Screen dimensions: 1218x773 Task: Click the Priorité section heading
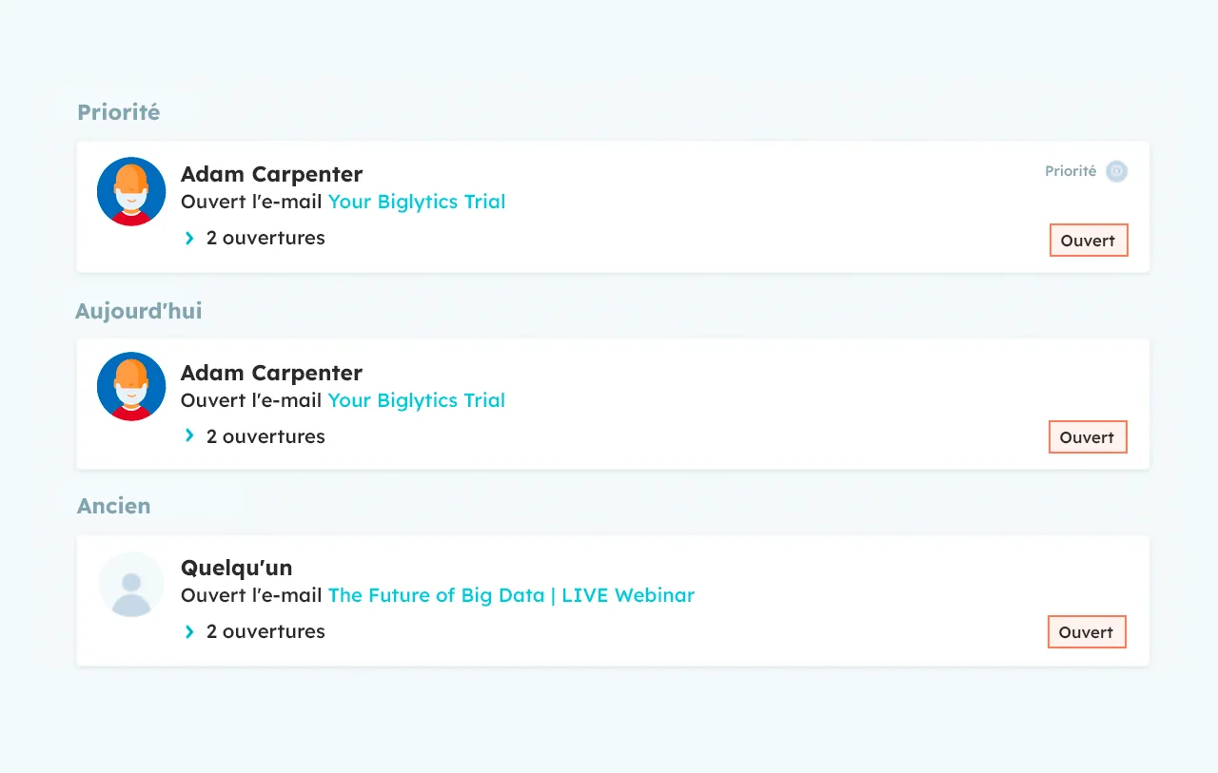(118, 112)
